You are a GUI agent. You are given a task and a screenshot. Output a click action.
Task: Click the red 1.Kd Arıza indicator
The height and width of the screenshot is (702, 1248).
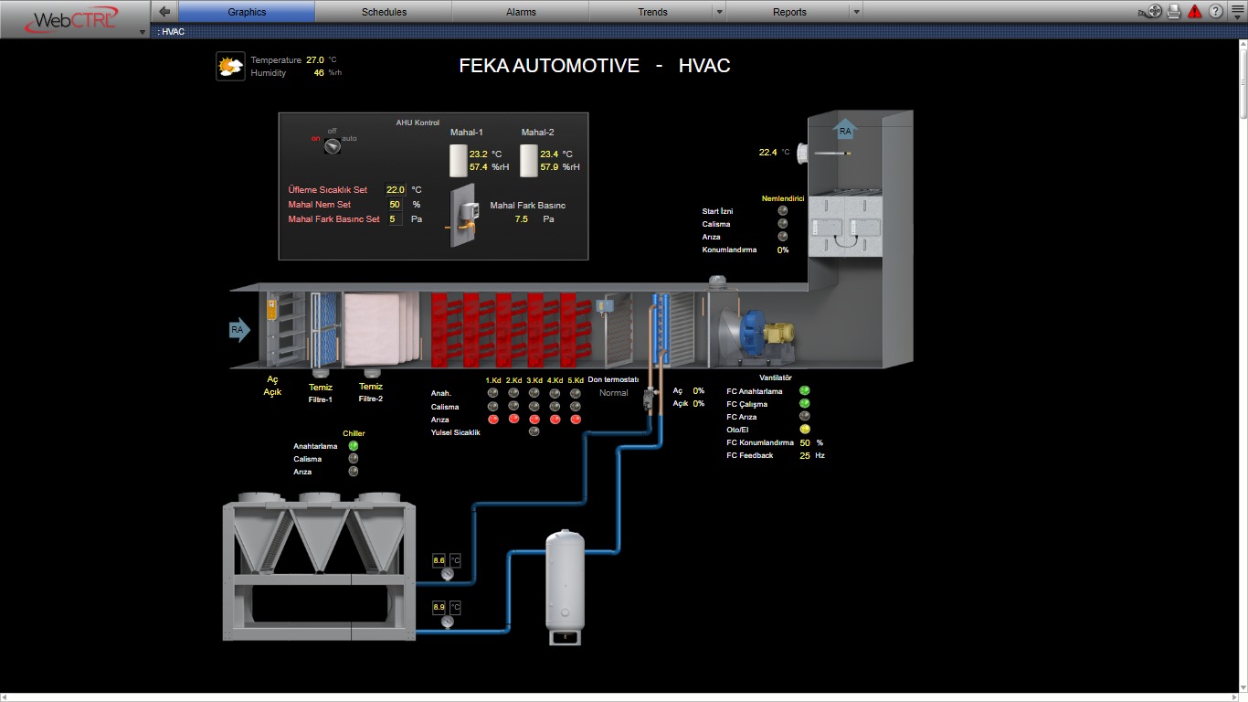point(493,420)
